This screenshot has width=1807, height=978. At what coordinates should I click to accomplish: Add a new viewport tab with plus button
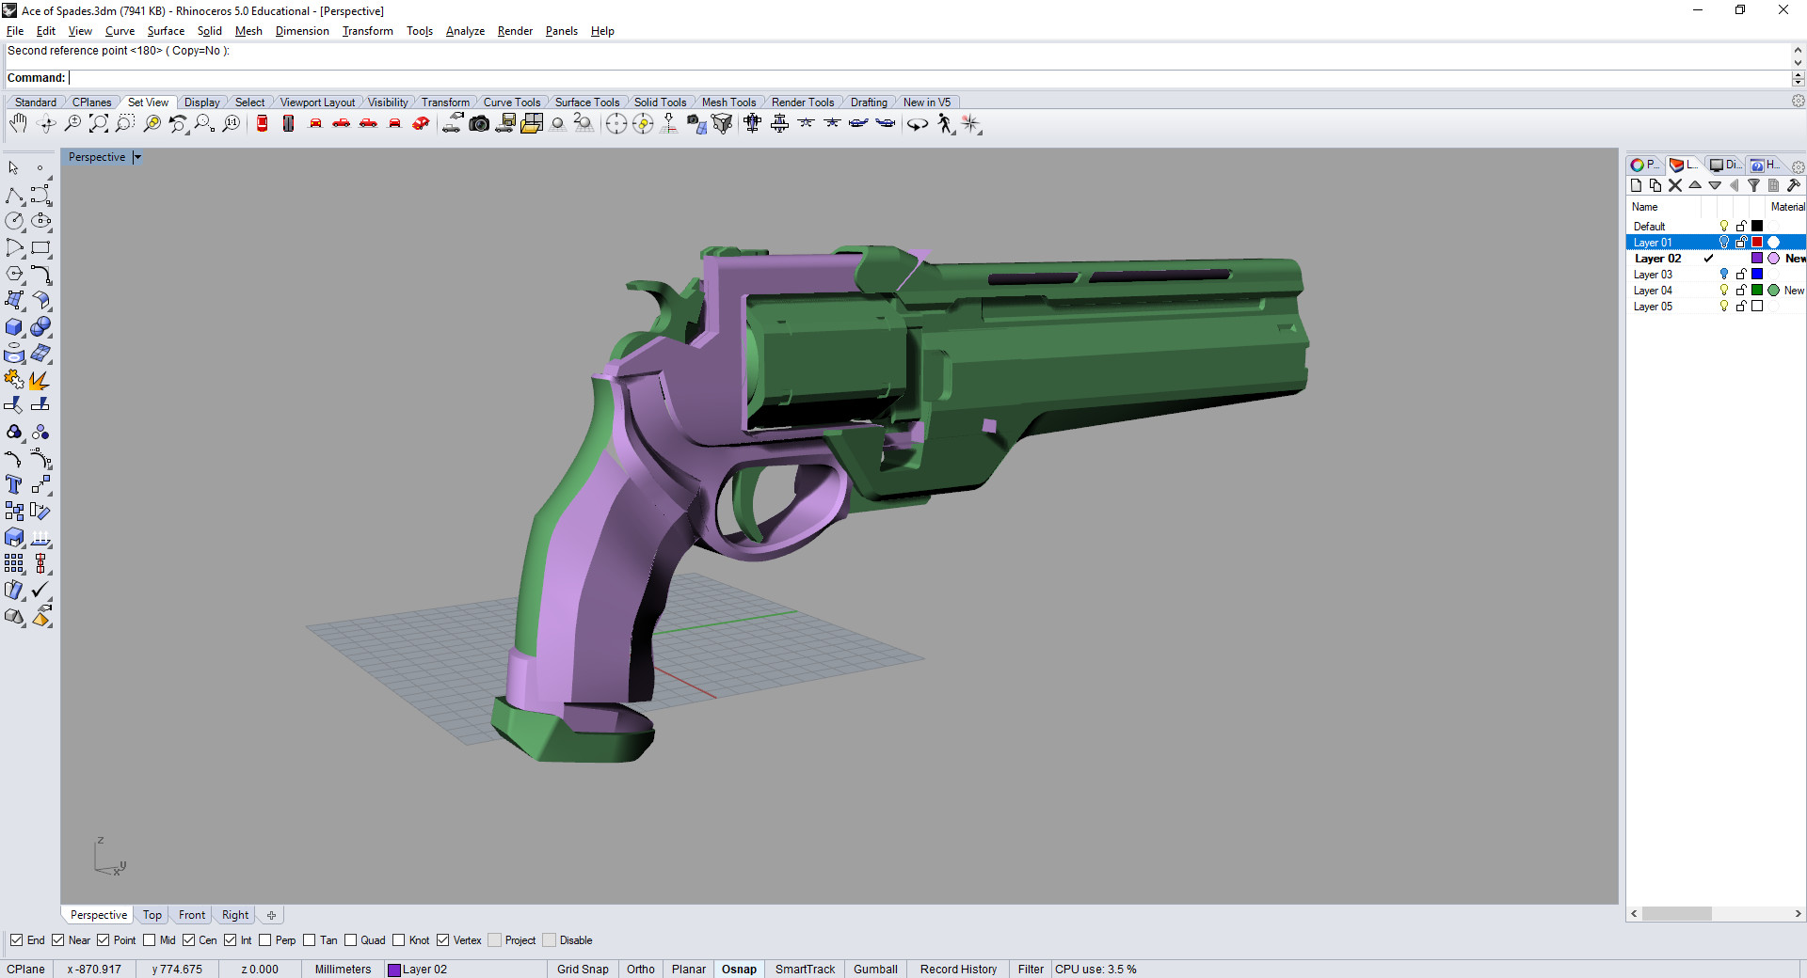point(271,915)
